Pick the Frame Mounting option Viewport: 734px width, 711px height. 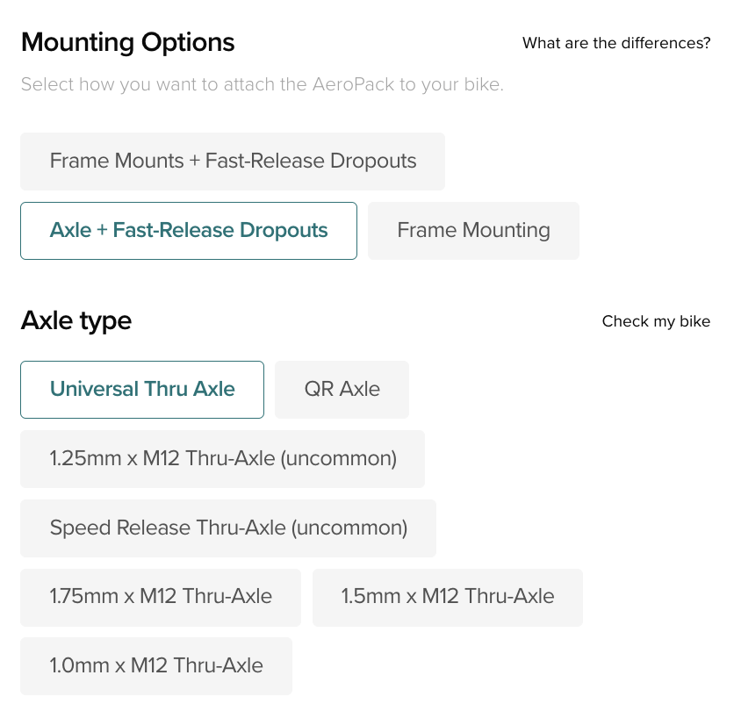coord(473,231)
